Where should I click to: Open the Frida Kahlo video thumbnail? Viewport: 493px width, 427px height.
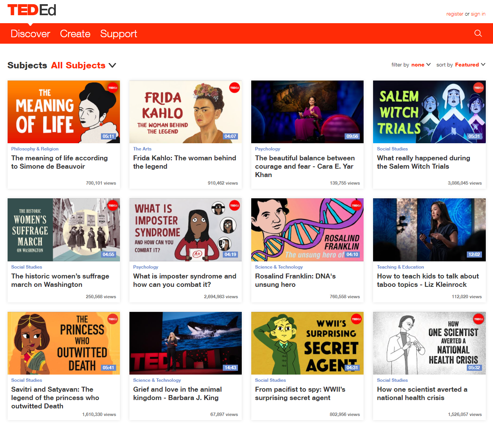pyautogui.click(x=186, y=112)
